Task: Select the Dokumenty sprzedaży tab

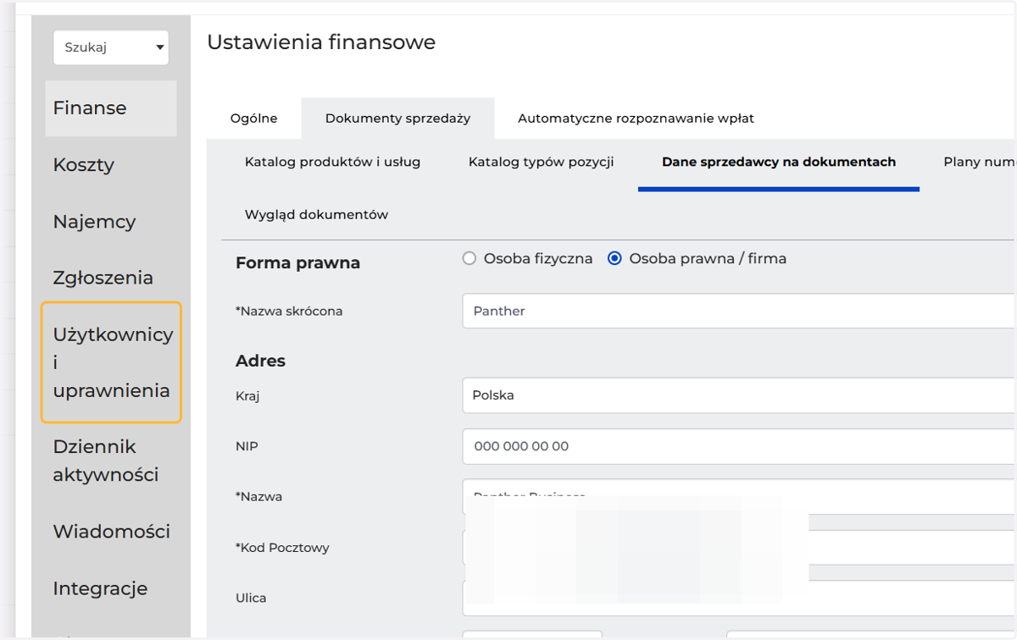Action: click(x=397, y=119)
